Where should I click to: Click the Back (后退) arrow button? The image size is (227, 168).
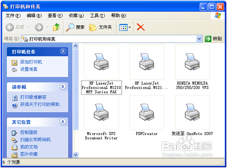pyautogui.click(x=10, y=27)
